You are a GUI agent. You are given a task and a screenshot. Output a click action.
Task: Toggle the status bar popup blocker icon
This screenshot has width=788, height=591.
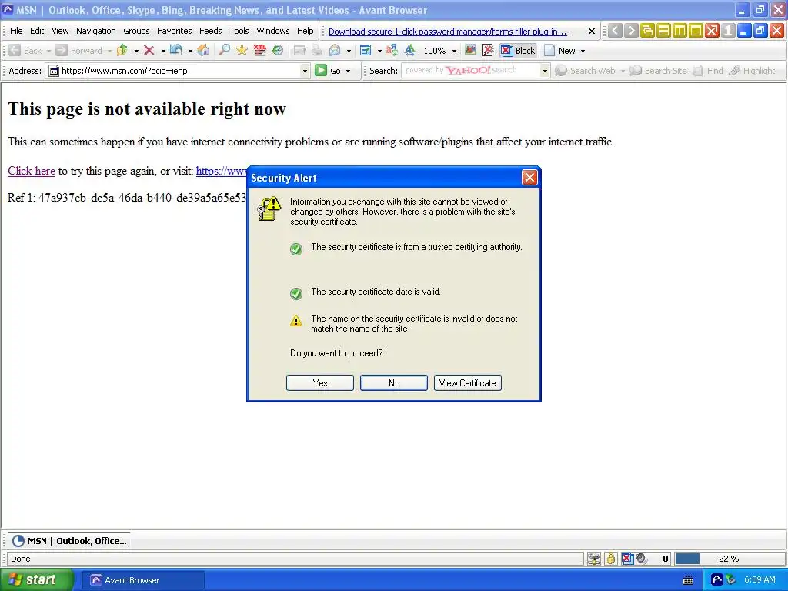[627, 559]
